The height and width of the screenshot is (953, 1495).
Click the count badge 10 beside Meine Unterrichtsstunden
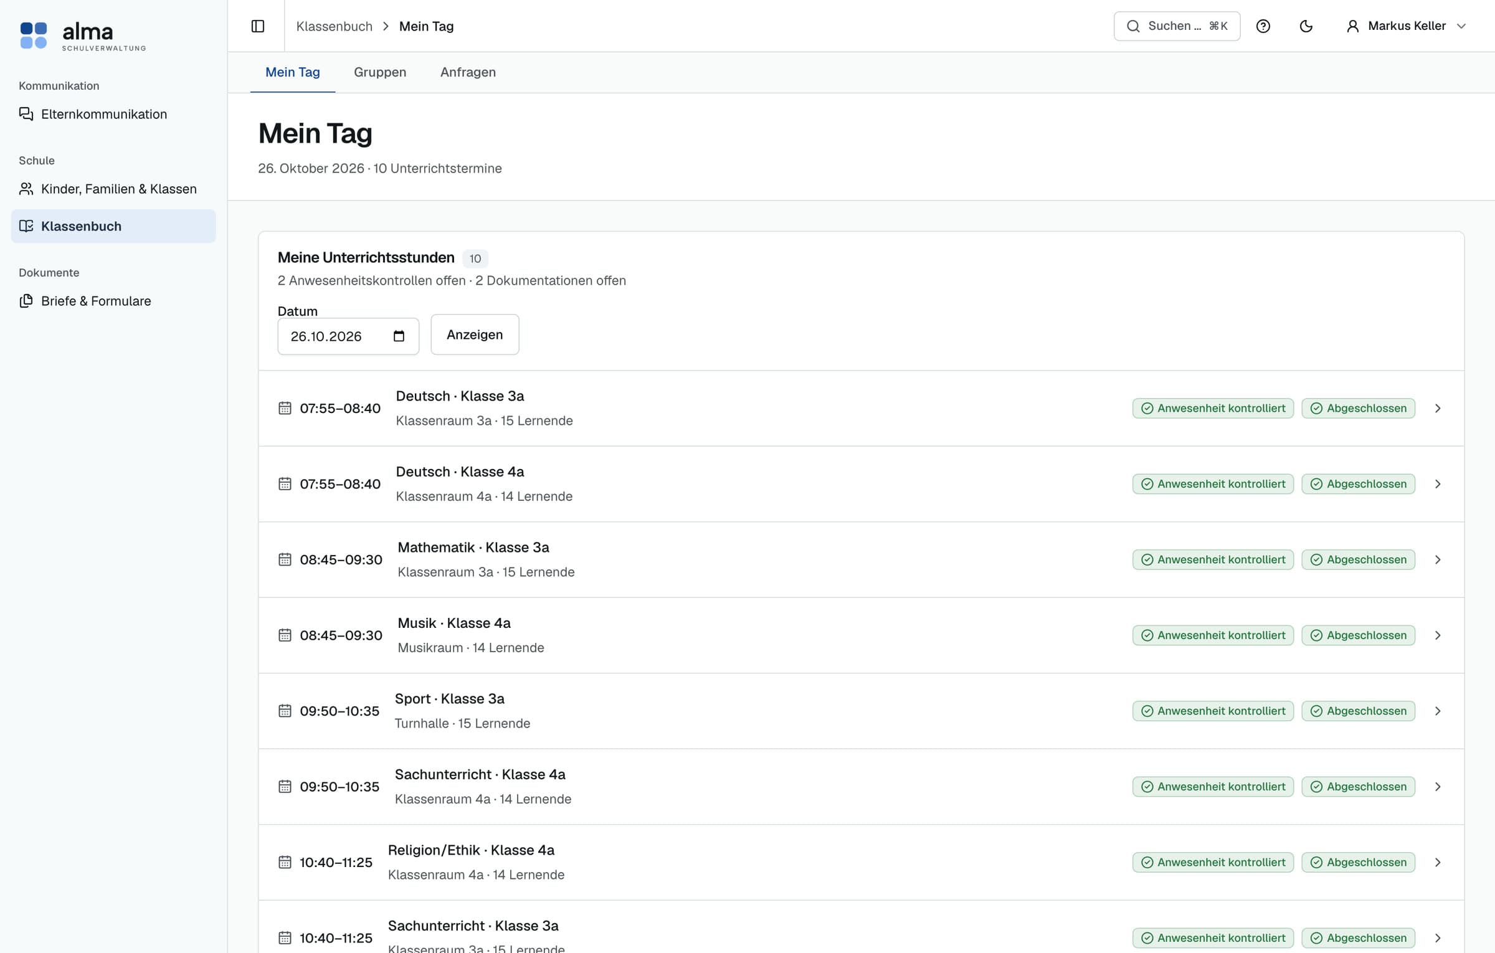475,258
